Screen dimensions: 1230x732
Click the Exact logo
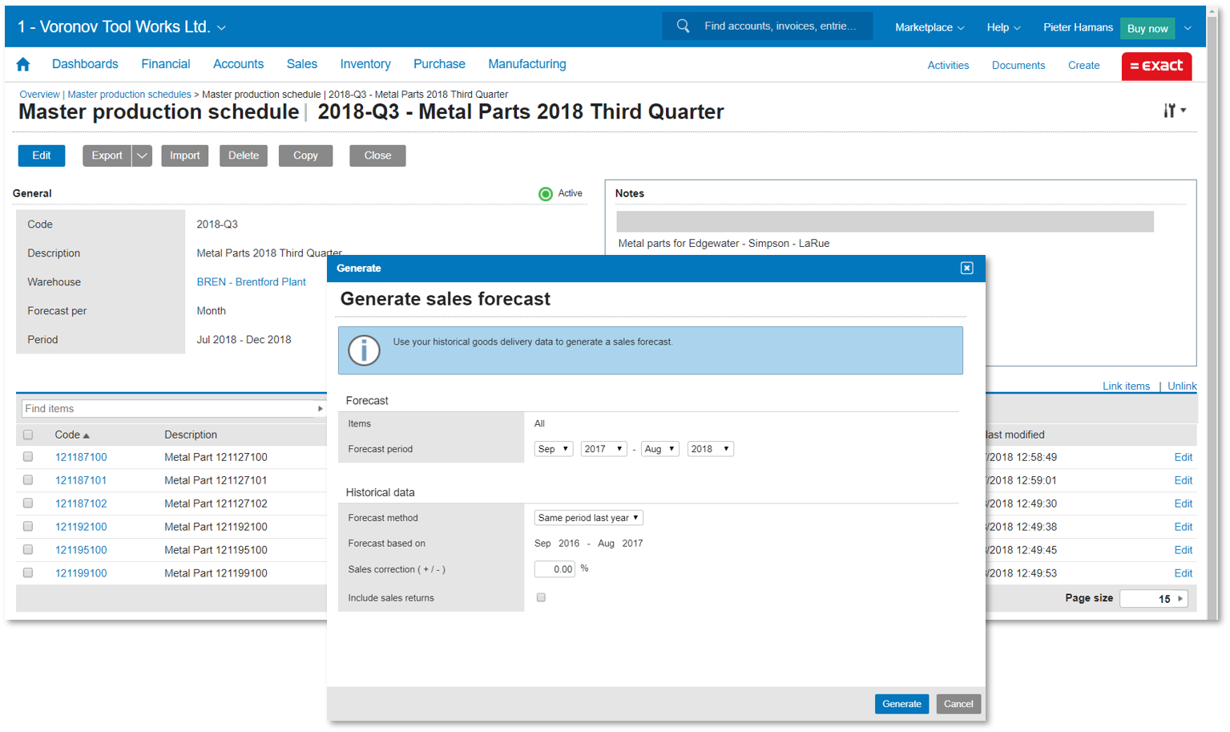click(x=1155, y=66)
